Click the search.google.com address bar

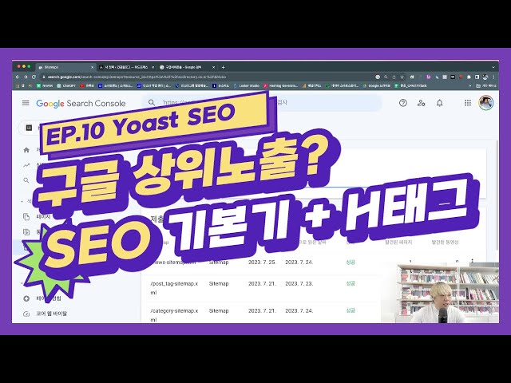click(x=207, y=77)
